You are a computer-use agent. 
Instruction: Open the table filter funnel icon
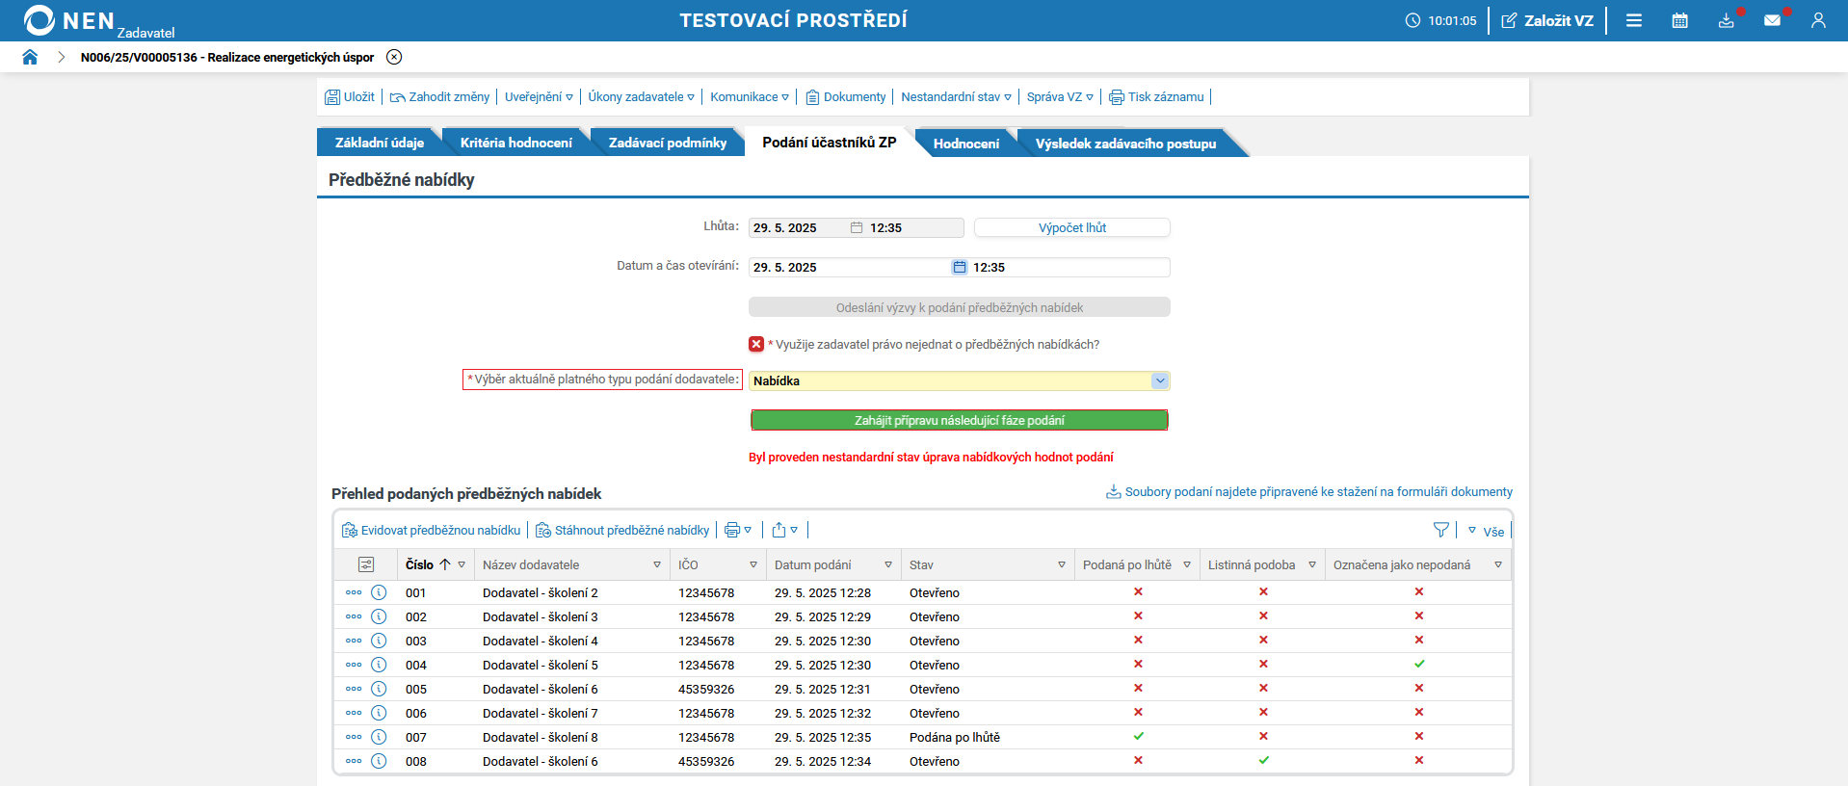1440,530
